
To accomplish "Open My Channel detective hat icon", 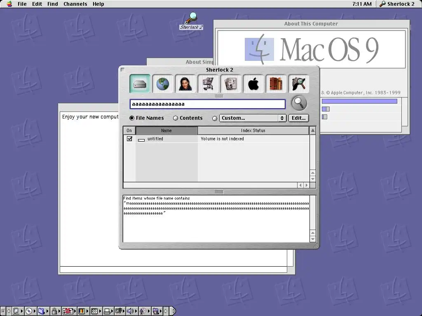I will [x=298, y=84].
